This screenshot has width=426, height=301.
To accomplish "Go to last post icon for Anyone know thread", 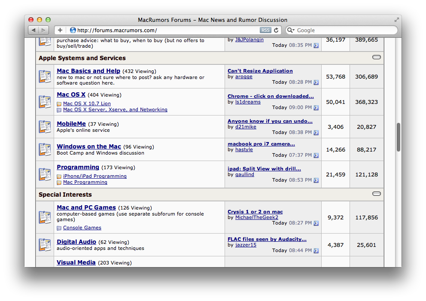I will (316, 133).
